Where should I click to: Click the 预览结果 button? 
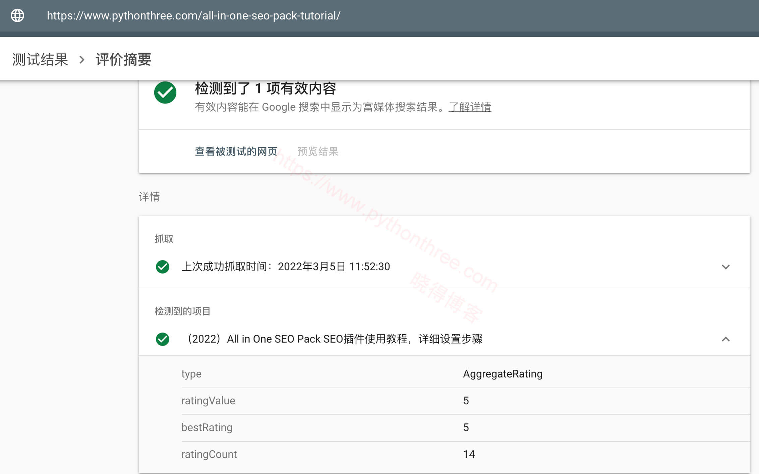point(318,152)
